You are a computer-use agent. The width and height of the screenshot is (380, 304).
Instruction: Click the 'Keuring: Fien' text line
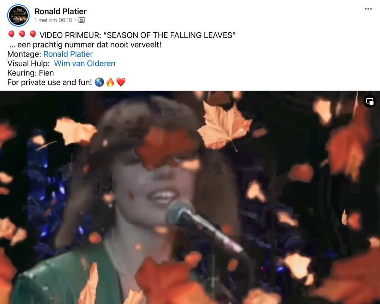(30, 73)
